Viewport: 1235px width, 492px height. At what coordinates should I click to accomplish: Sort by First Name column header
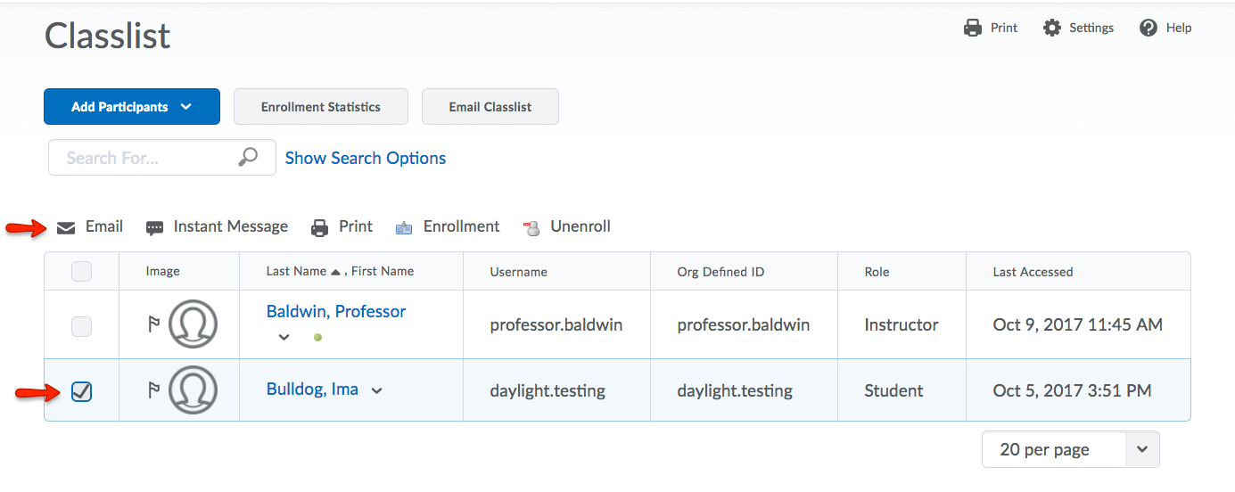pyautogui.click(x=383, y=271)
